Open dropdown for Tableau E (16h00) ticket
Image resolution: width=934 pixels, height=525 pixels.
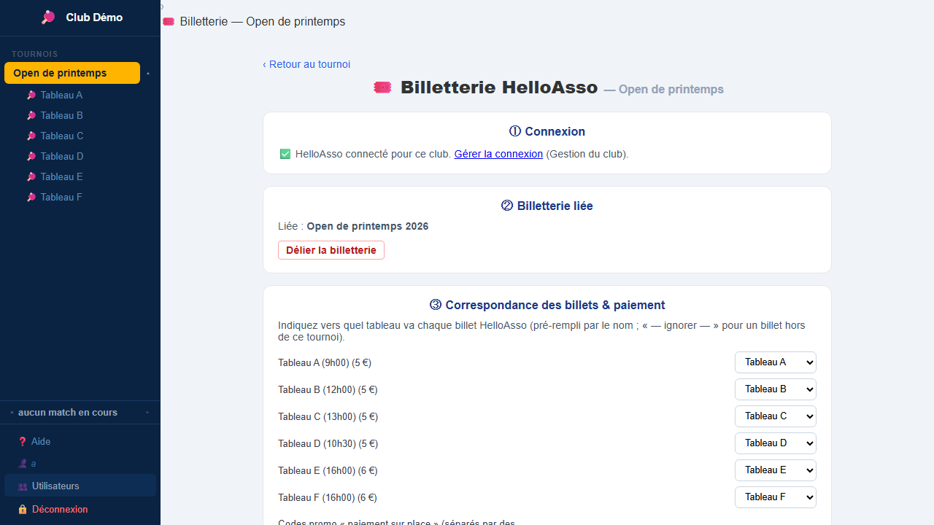[776, 470]
